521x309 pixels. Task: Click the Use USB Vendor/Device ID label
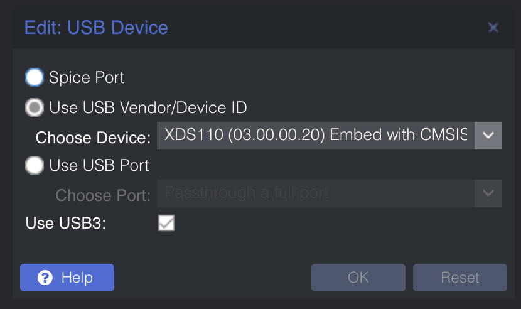point(148,107)
